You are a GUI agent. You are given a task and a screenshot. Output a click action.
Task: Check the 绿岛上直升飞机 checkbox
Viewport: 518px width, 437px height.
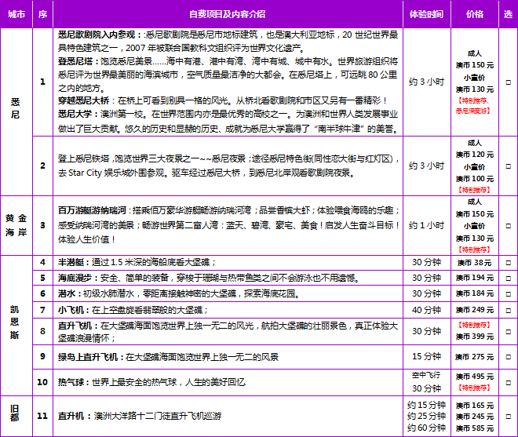click(508, 356)
